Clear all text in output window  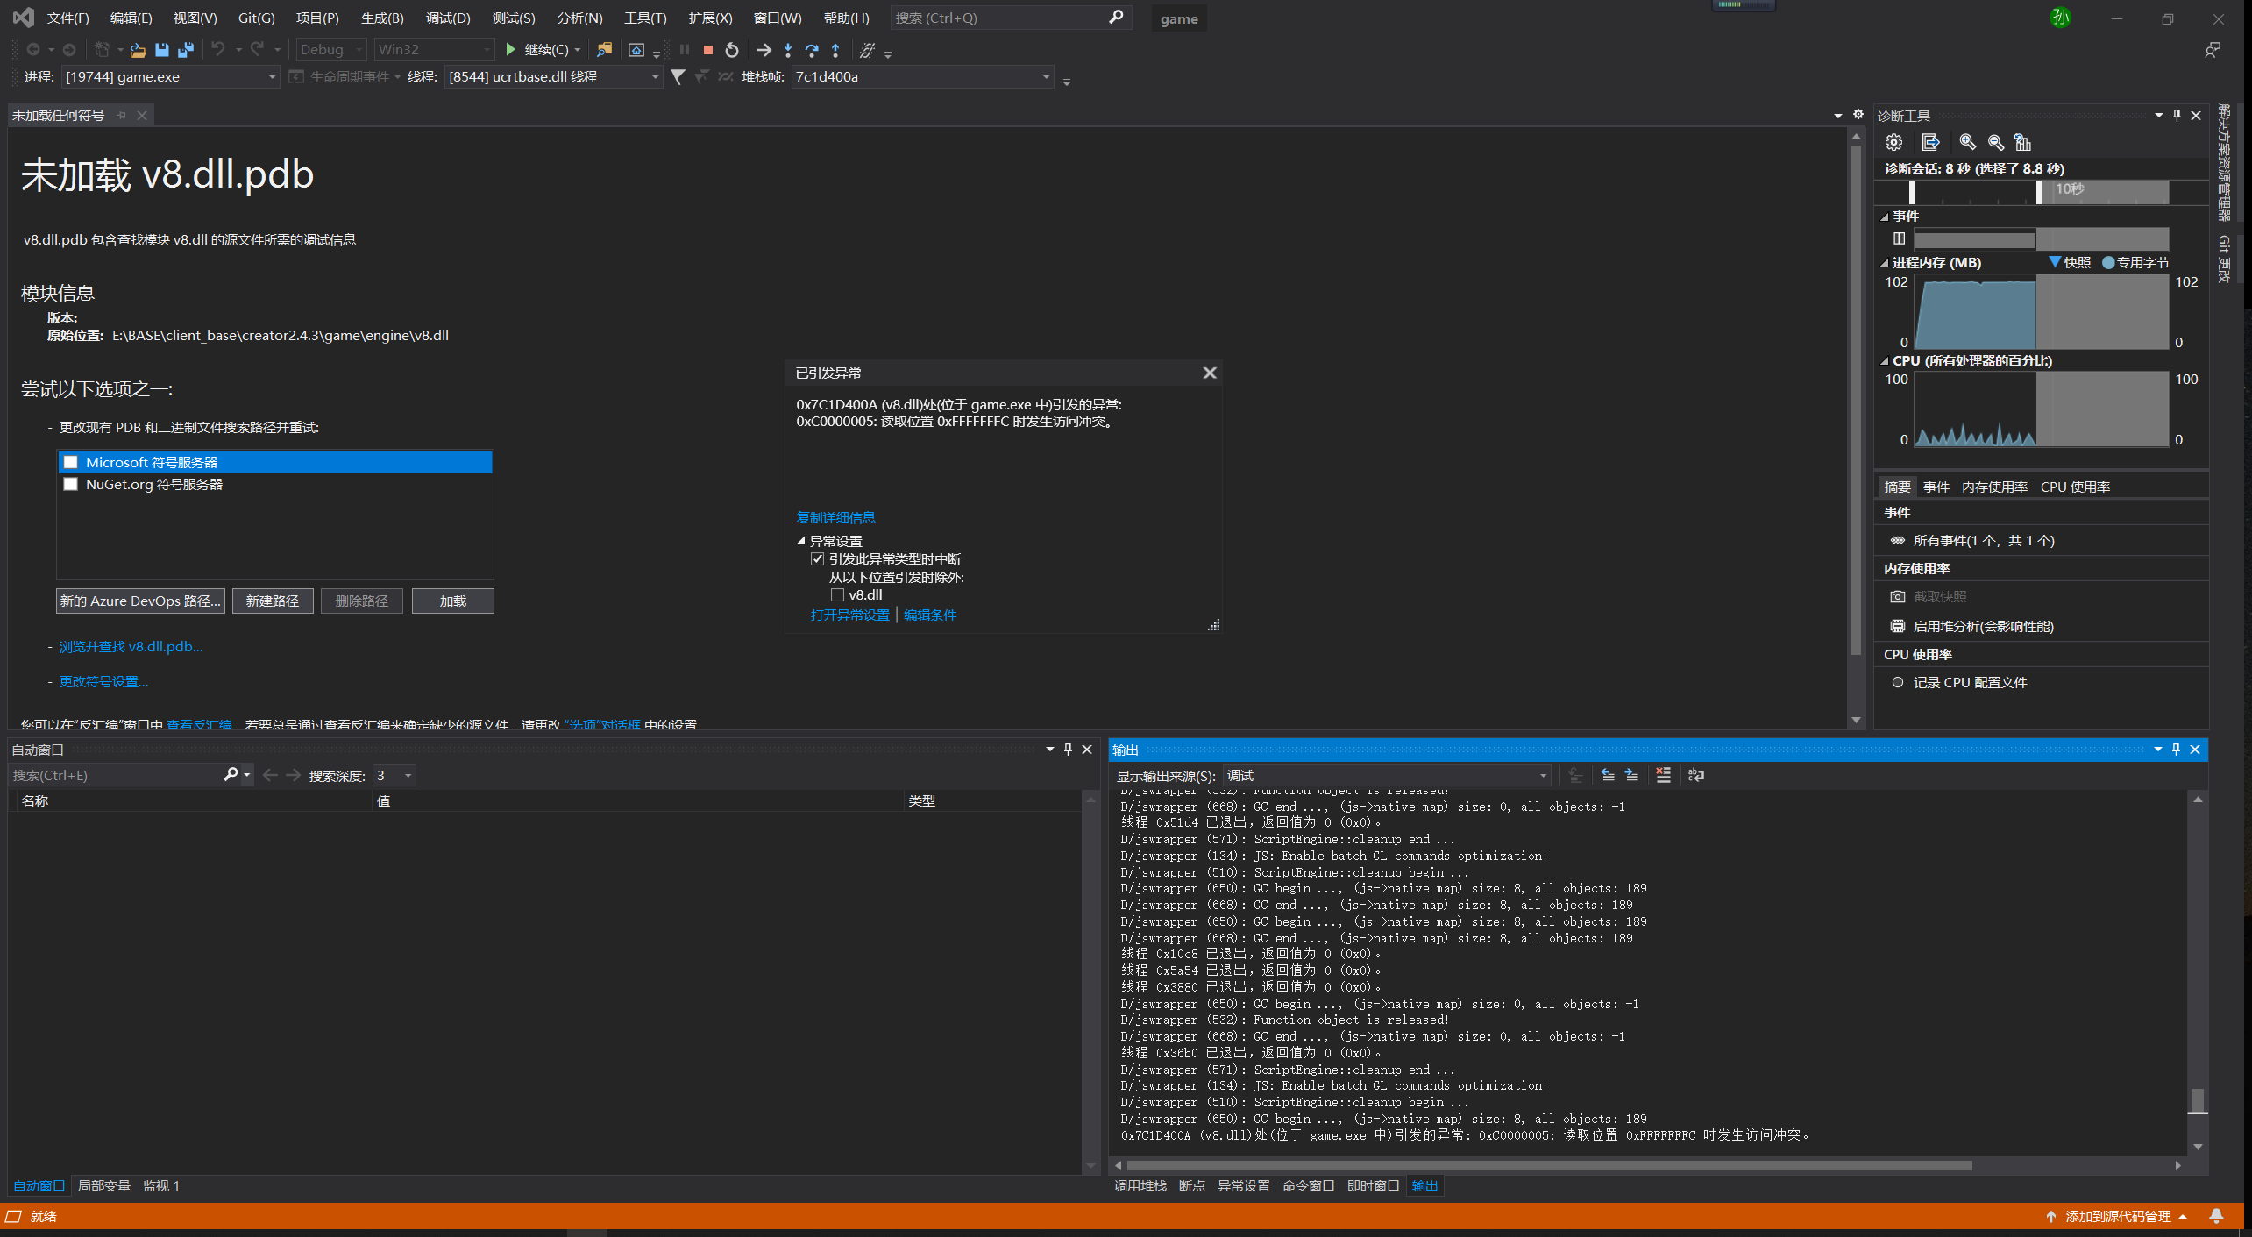(1663, 775)
